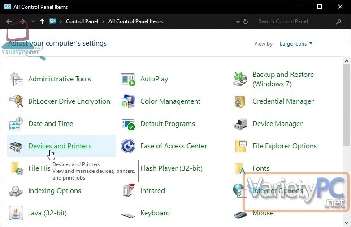
Task: Refresh the Control Panel view
Action: 246,21
